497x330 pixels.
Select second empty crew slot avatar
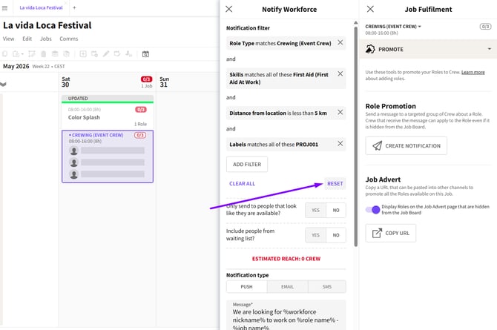point(74,162)
